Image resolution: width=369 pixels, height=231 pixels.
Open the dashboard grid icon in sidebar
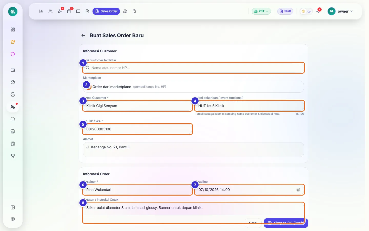tap(13, 30)
